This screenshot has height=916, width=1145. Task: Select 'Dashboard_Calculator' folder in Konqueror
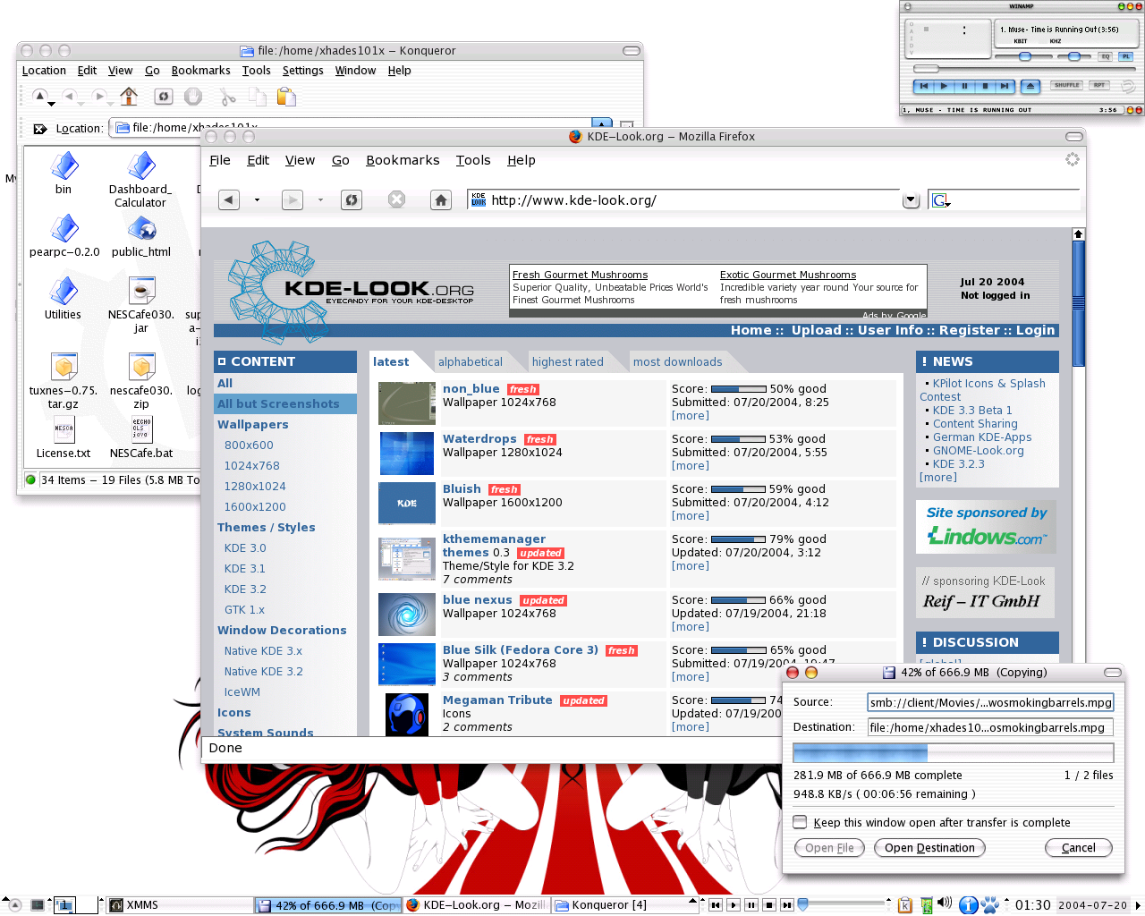(x=140, y=179)
